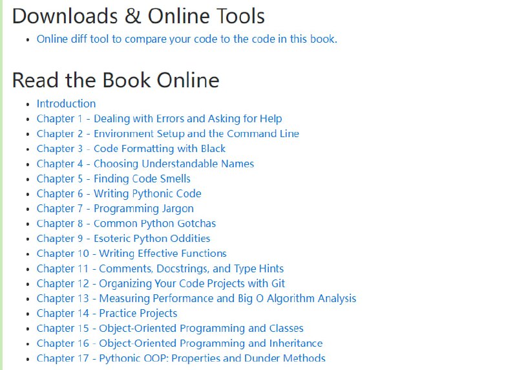
Task: Open Chapter 11 Comments, Docstrings, Type Hints
Action: [160, 268]
